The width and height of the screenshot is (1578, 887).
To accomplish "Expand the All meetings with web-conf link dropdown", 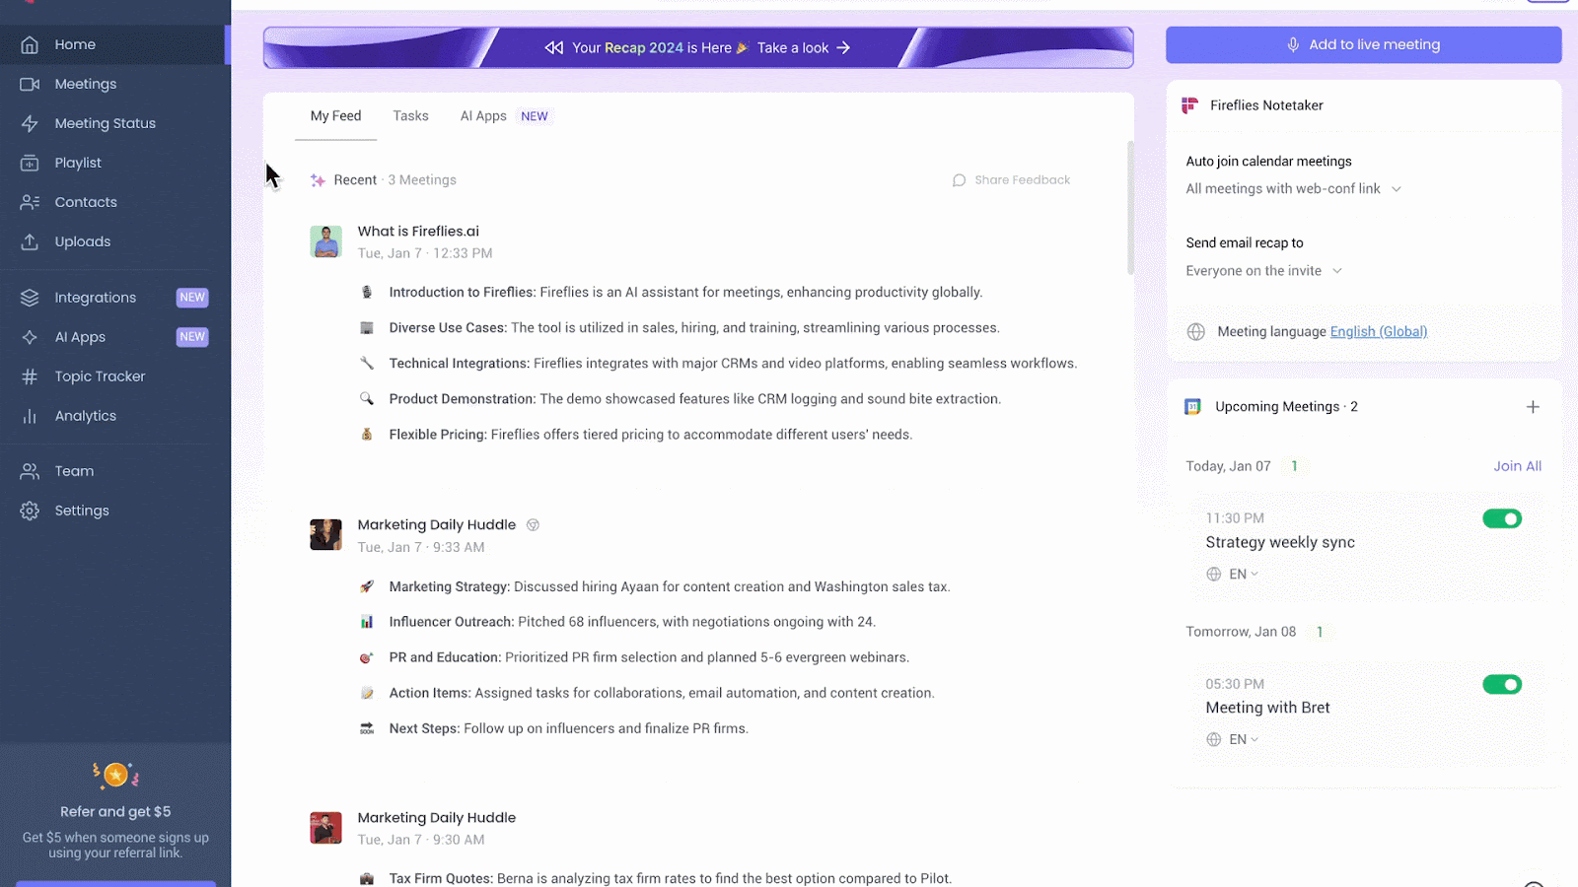I will coord(1294,188).
